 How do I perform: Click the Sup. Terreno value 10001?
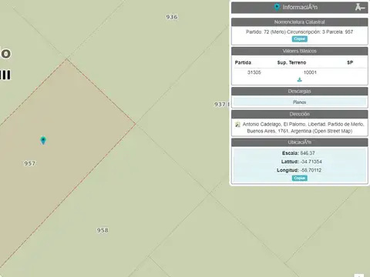[x=310, y=72]
